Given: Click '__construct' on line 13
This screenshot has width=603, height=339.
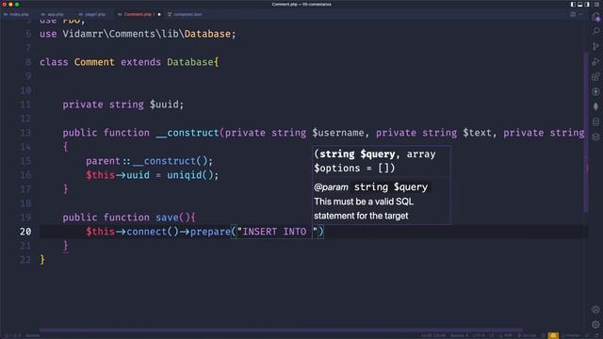Looking at the screenshot, I should (187, 133).
